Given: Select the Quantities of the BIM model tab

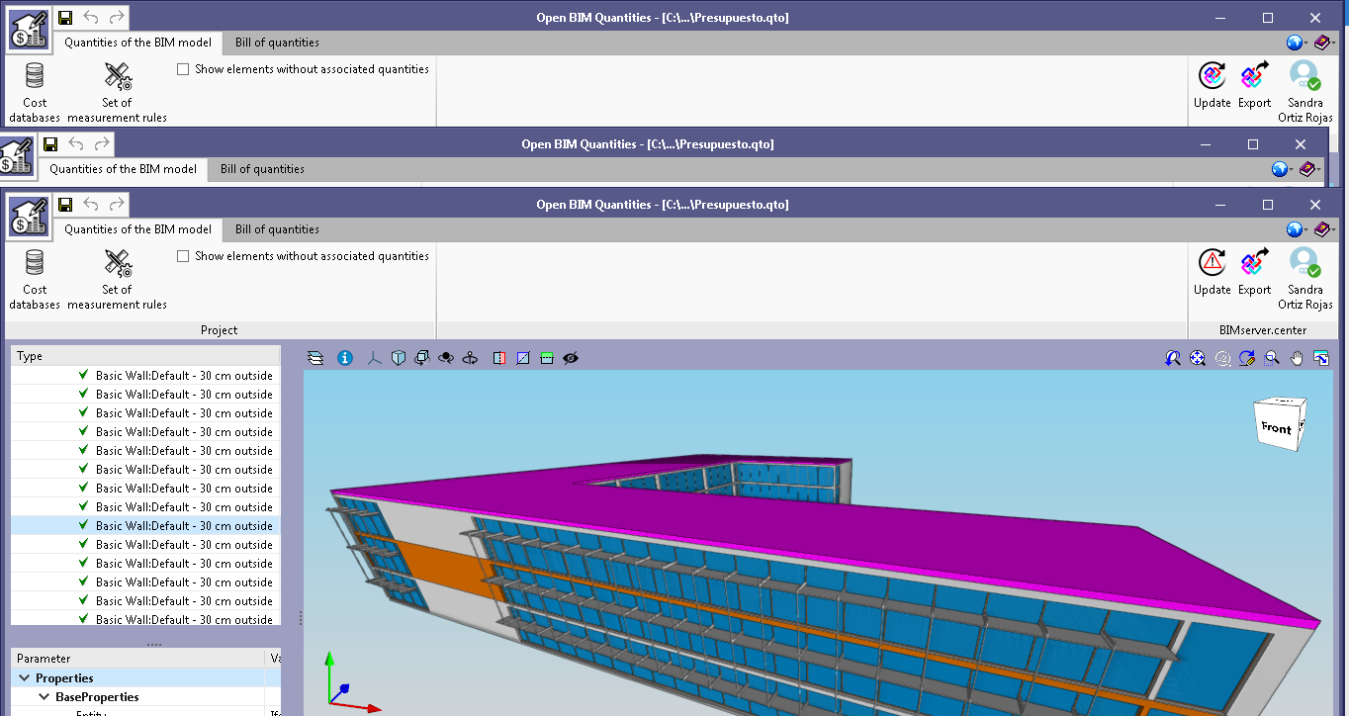Looking at the screenshot, I should (x=138, y=228).
